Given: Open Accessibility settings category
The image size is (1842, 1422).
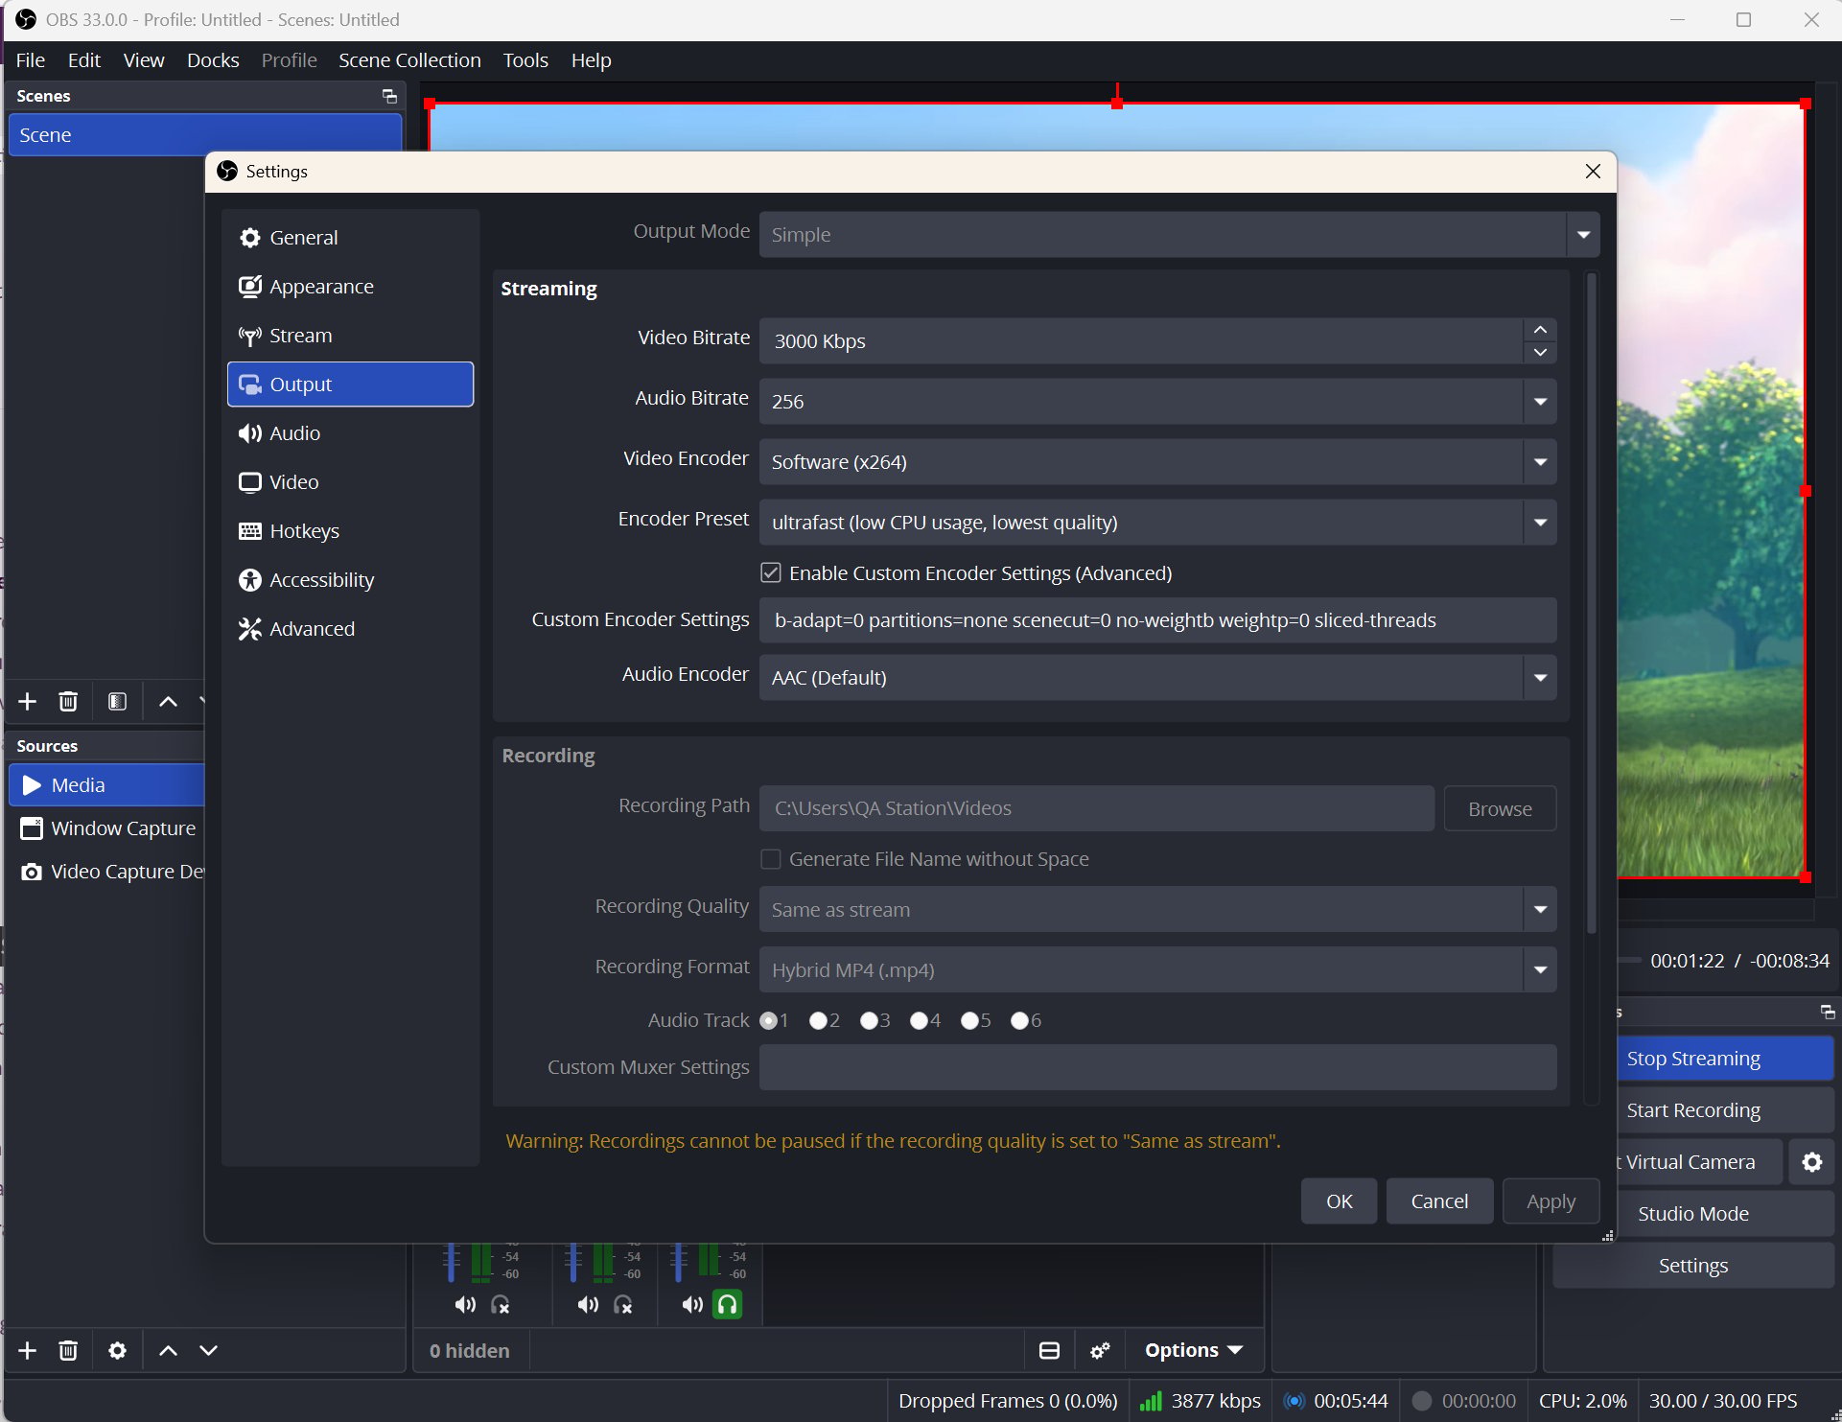Looking at the screenshot, I should (x=350, y=579).
